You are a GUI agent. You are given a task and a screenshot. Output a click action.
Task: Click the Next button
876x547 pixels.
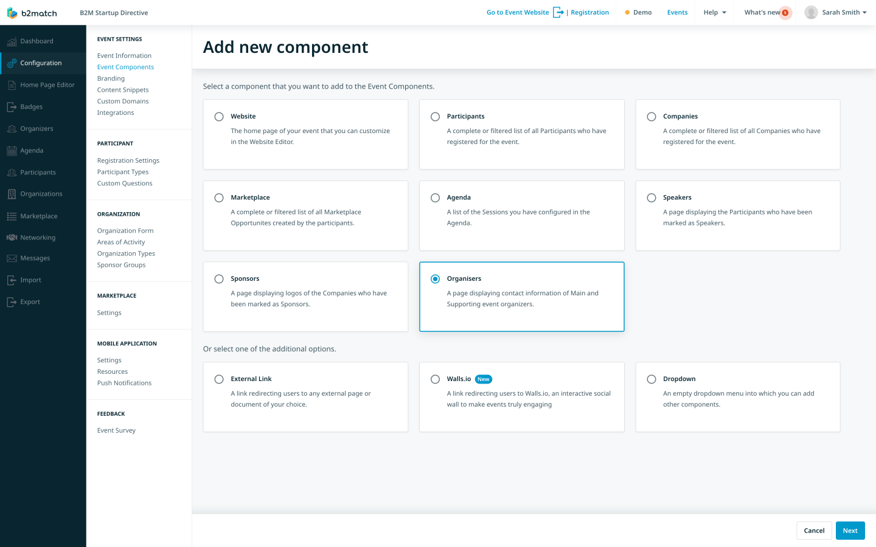tap(850, 530)
